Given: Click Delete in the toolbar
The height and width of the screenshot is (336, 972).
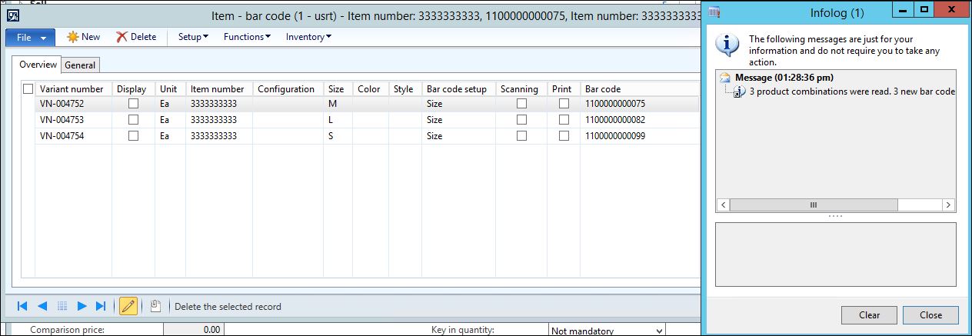Looking at the screenshot, I should coord(136,37).
